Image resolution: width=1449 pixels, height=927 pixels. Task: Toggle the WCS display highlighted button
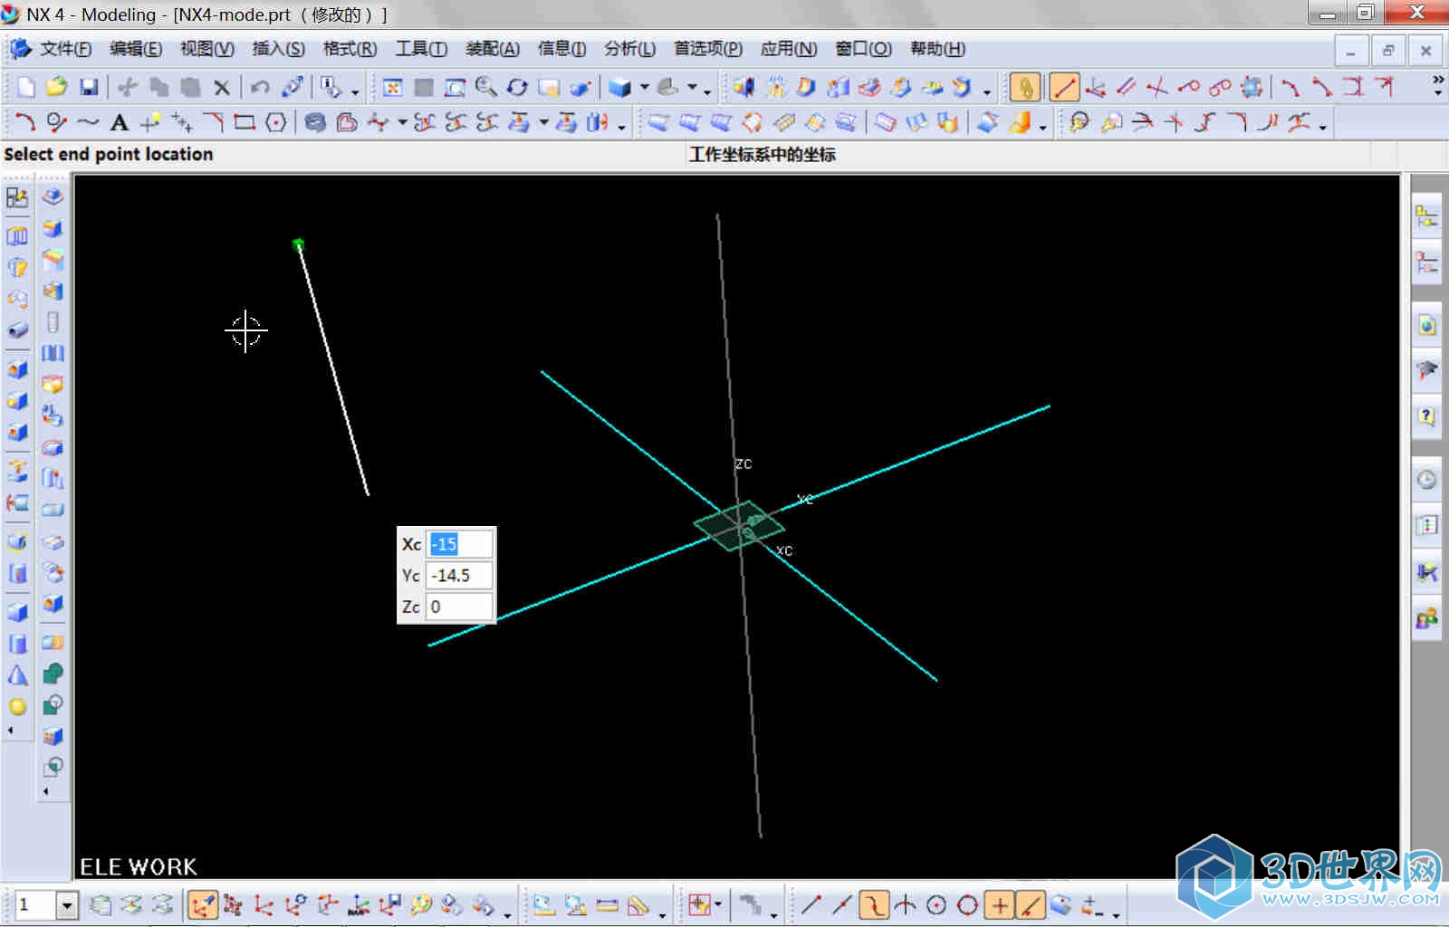tap(202, 904)
